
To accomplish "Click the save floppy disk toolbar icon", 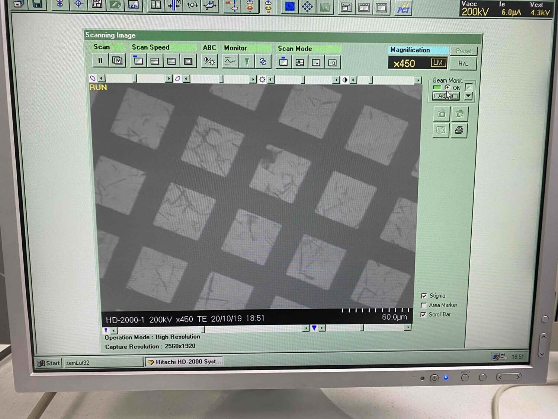I will point(37,4).
